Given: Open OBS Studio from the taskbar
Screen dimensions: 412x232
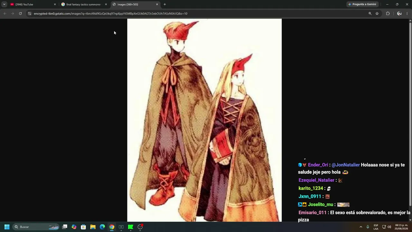Looking at the screenshot, I should (140, 227).
